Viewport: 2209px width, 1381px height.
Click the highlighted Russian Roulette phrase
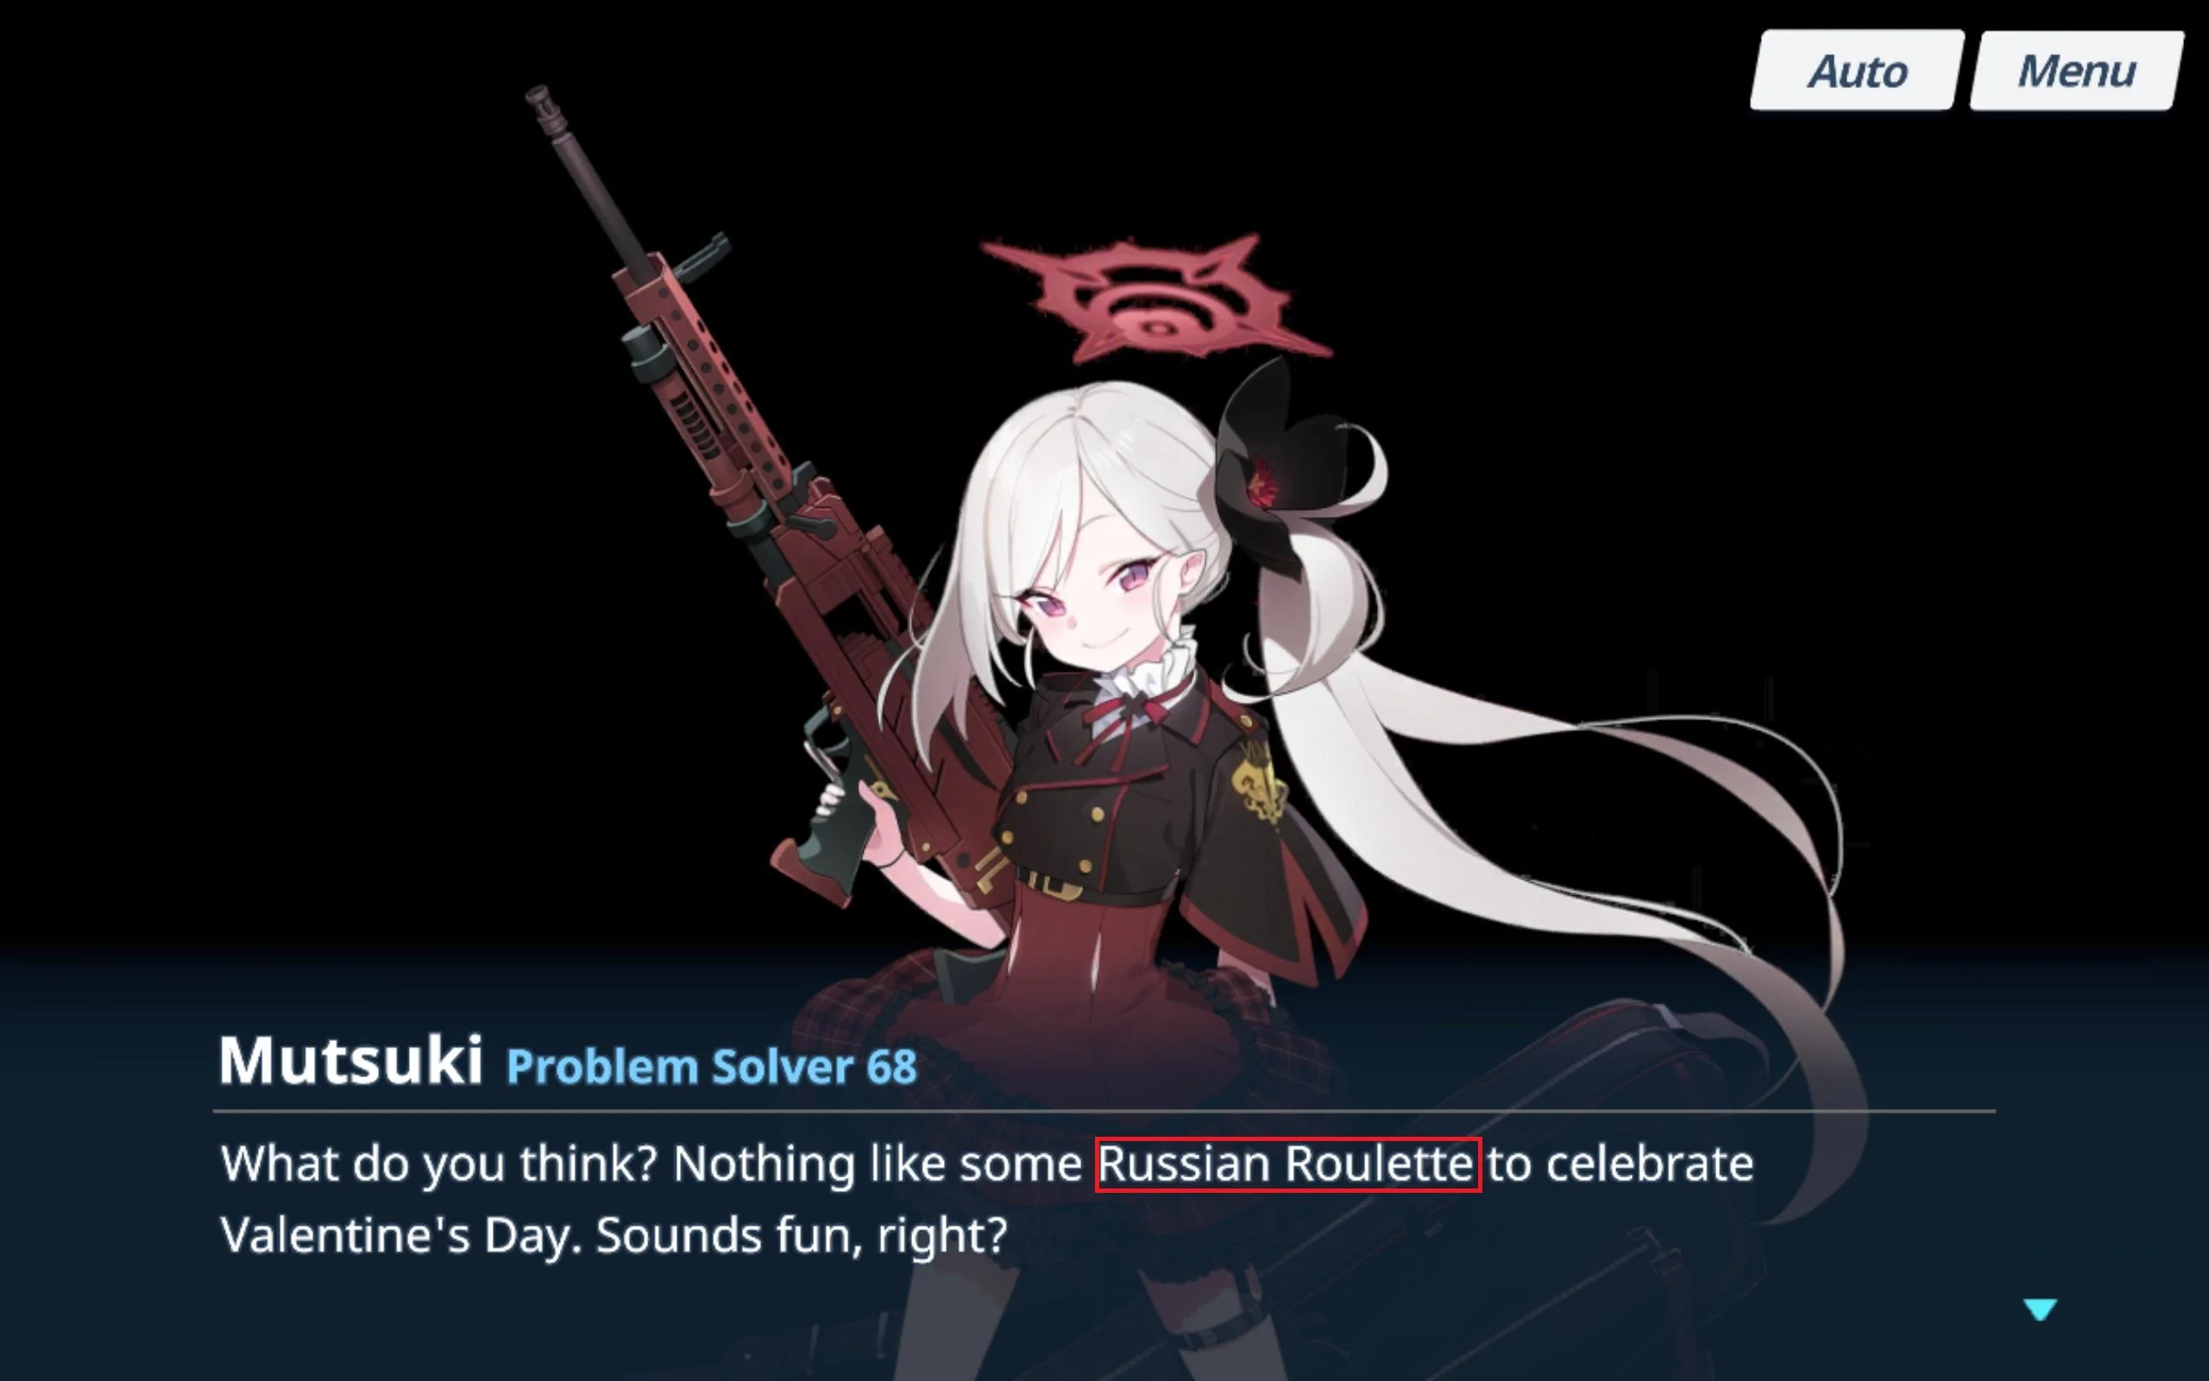tap(1287, 1164)
